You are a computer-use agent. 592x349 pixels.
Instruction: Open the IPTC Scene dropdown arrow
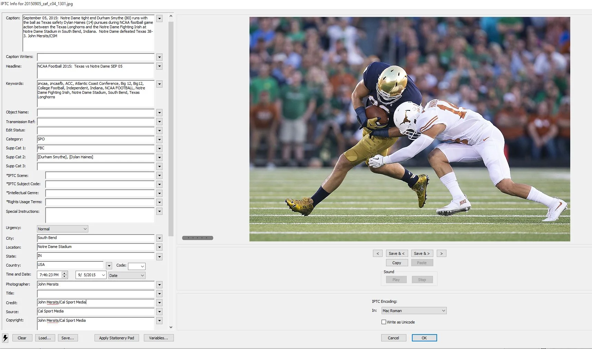point(159,176)
